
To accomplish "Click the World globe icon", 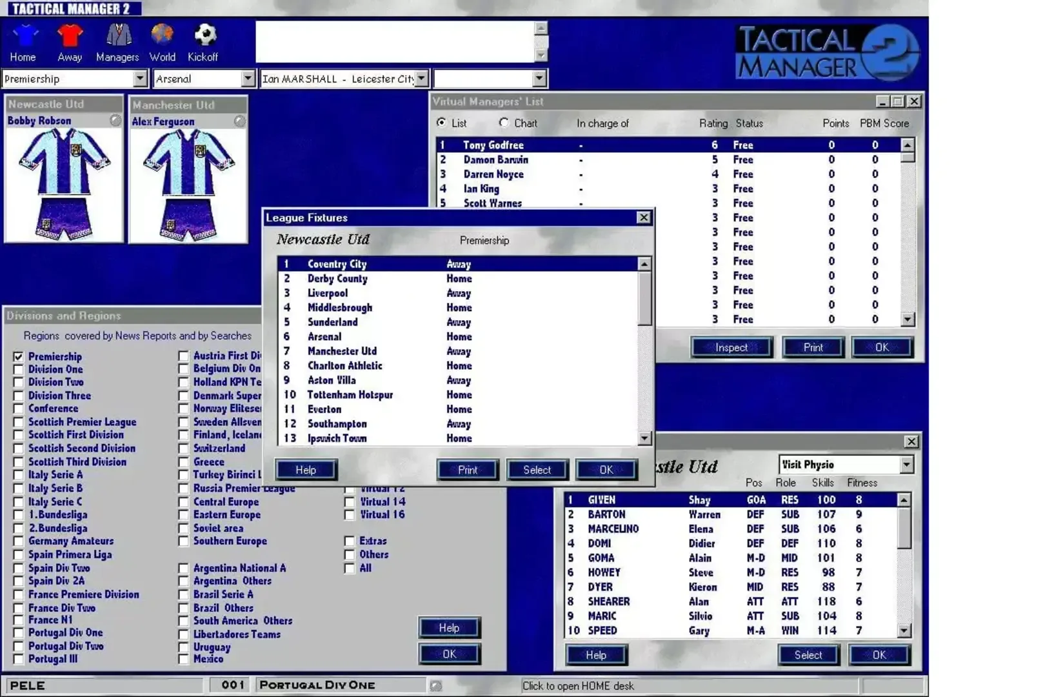I will (162, 35).
